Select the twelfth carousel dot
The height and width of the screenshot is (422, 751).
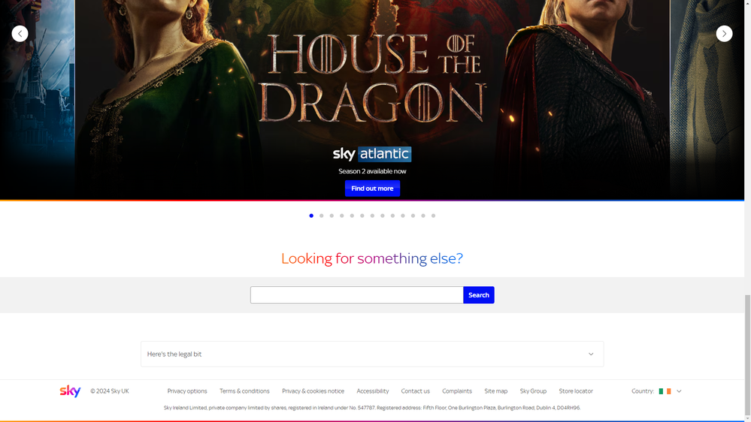tap(423, 216)
